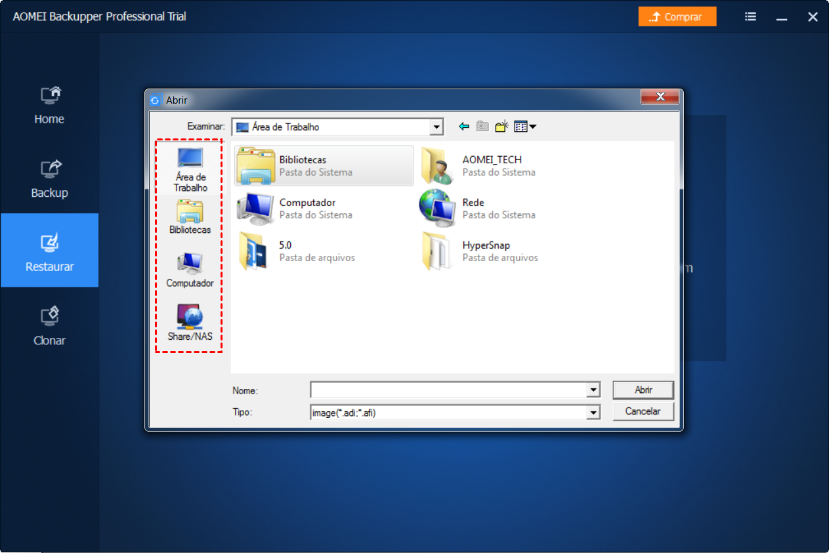Click the 'AOMEI_TECH' folder name text
The width and height of the screenshot is (829, 553).
(x=492, y=159)
